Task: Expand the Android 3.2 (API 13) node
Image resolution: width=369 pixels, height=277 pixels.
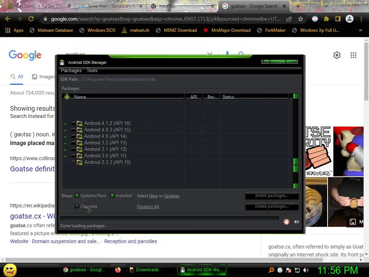Action: click(x=65, y=143)
